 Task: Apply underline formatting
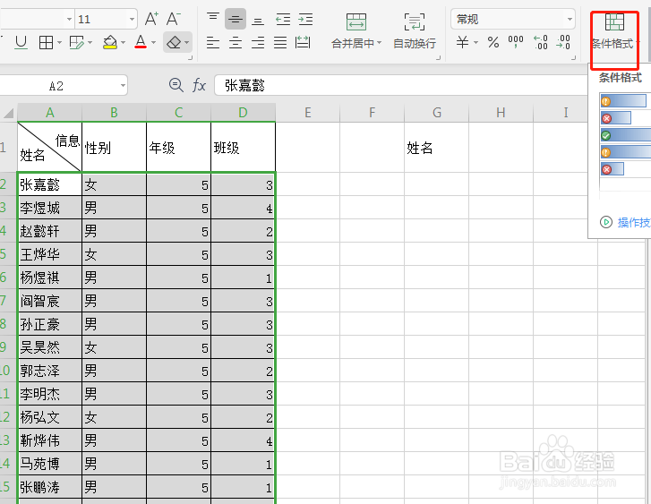[21, 42]
